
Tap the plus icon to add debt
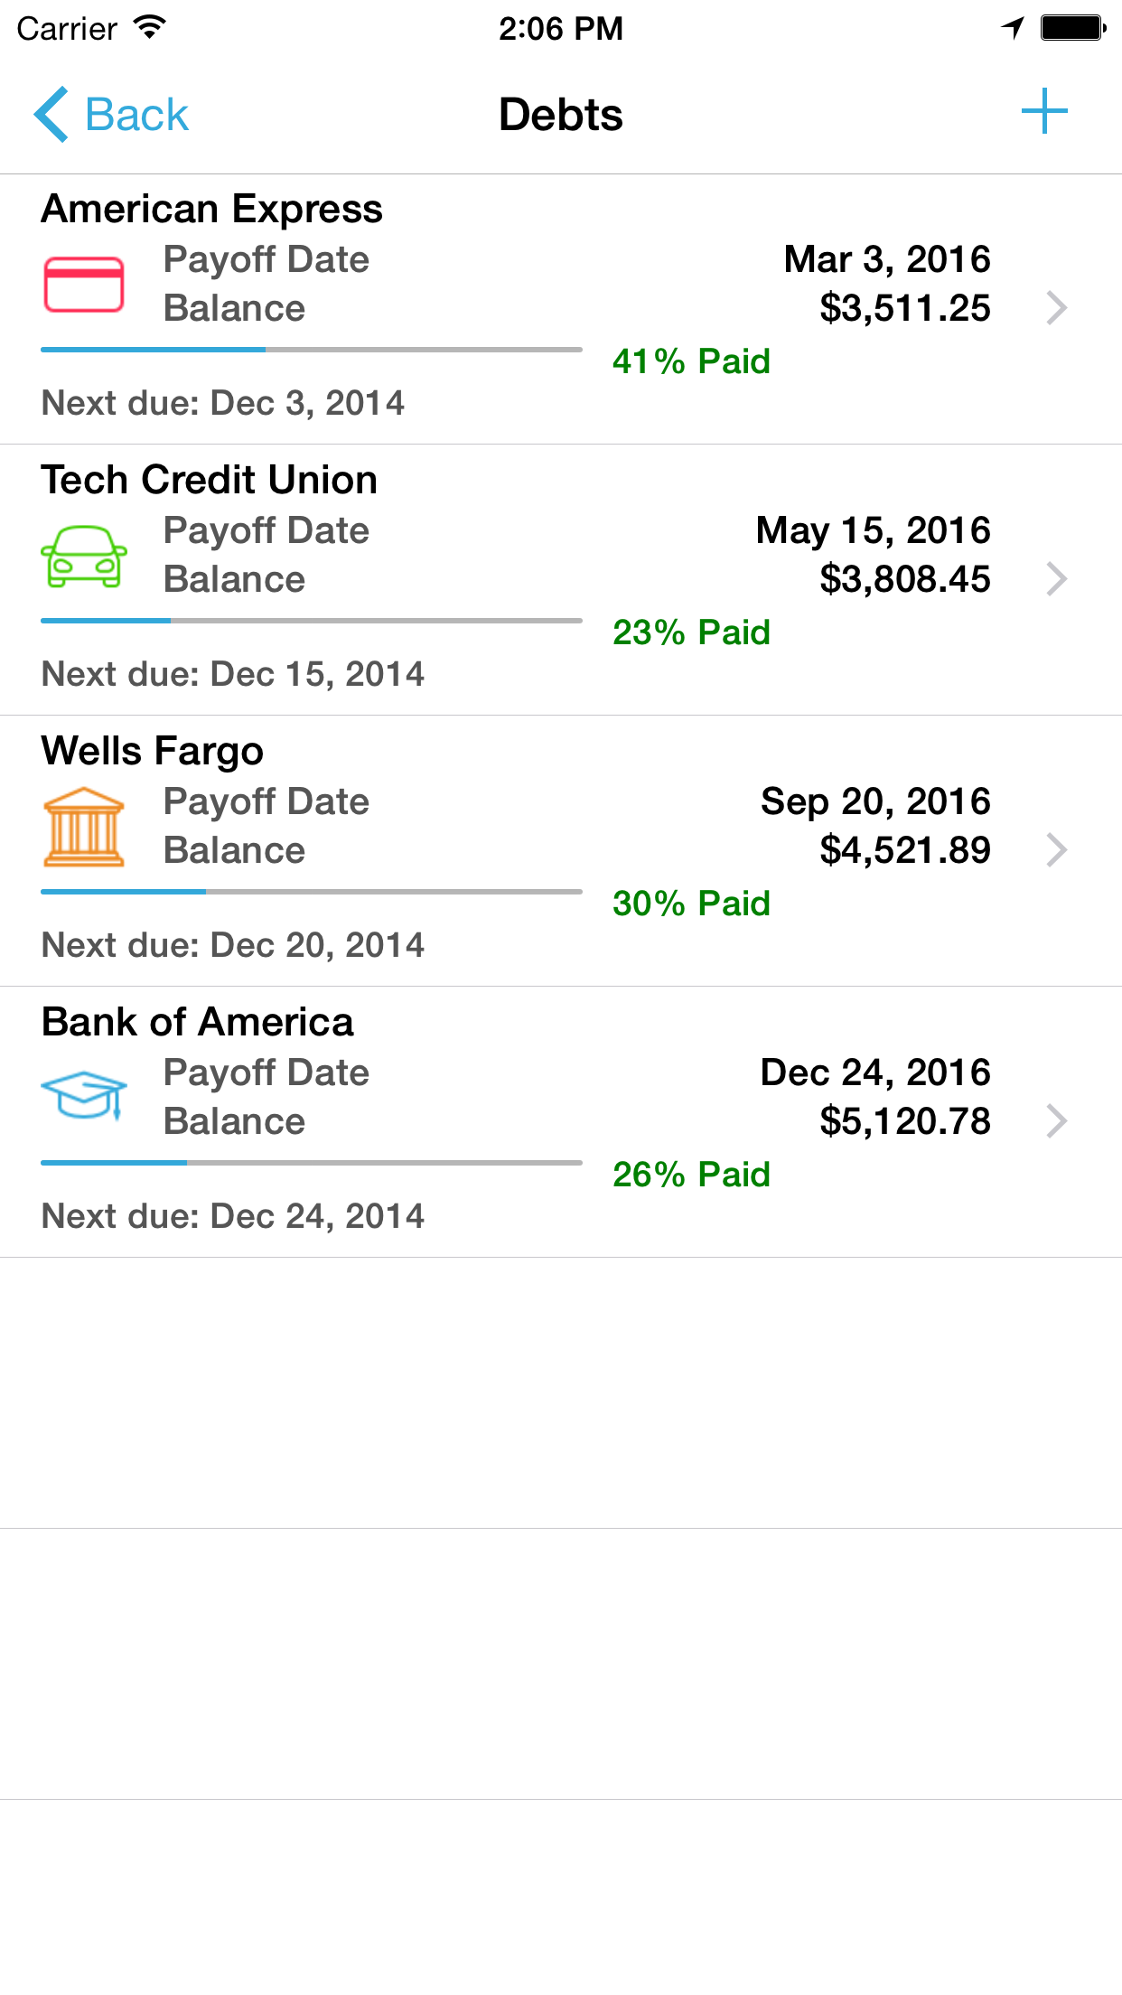pyautogui.click(x=1044, y=112)
